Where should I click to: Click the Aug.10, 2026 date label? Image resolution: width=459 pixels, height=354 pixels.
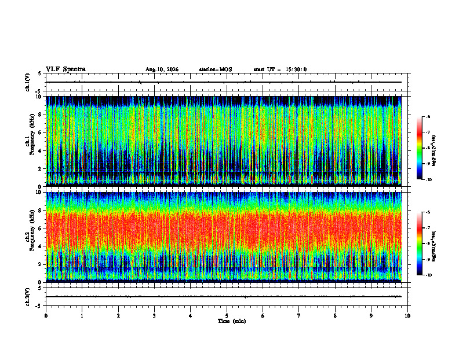click(162, 69)
